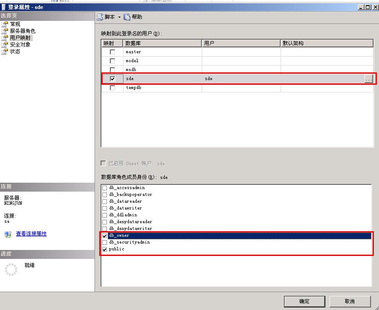379x310 pixels.
Task: Click the 查看连接属性 link
Action: [x=31, y=233]
